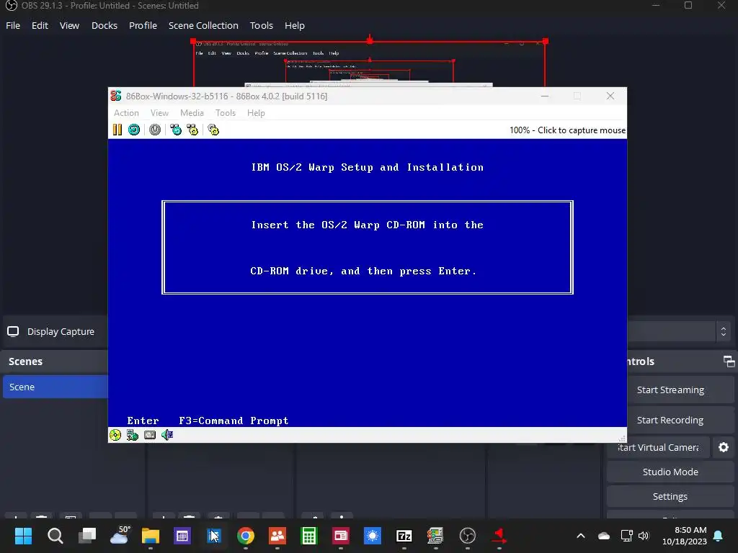The height and width of the screenshot is (553, 738).
Task: Open the network tray icon
Action: point(626,536)
